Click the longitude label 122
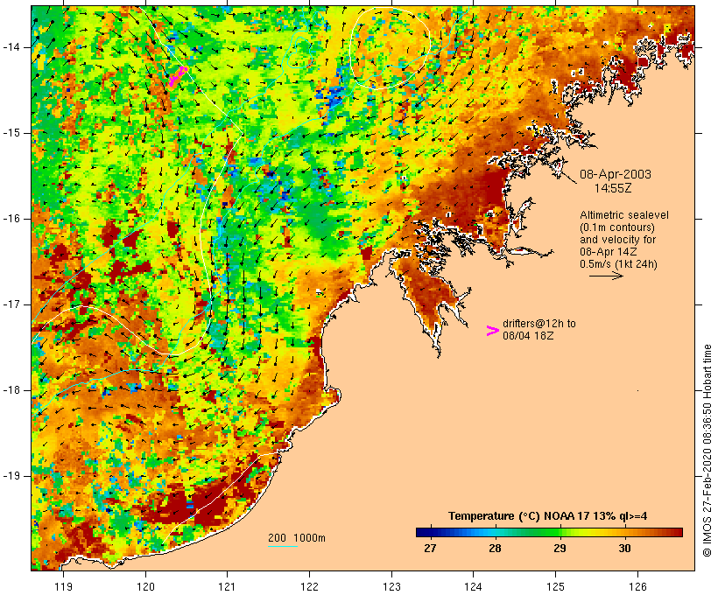 (x=310, y=587)
